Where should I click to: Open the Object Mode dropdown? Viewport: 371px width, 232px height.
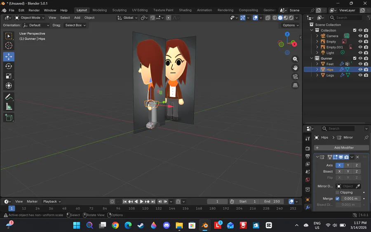click(x=30, y=18)
